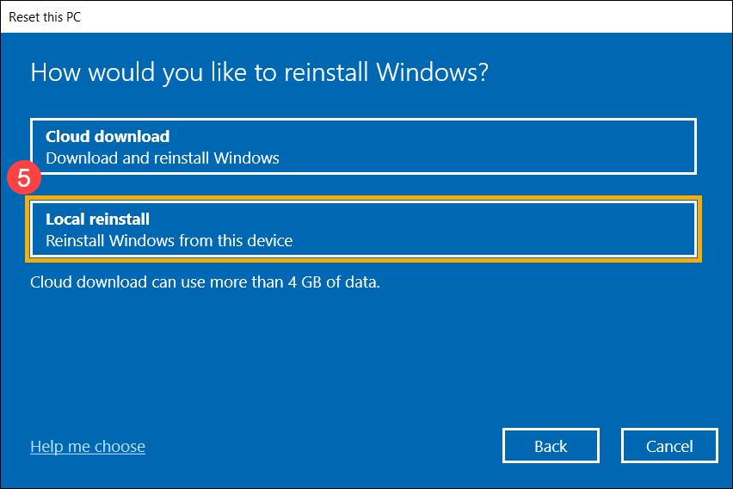
Task: Click empty space inside the Cloud download box
Action: [x=516, y=146]
